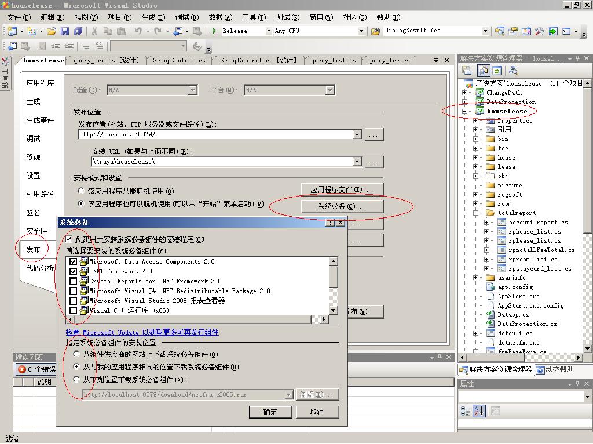
Task: Uncheck Microsoft Data Access Components 2.8
Action: (x=74, y=261)
